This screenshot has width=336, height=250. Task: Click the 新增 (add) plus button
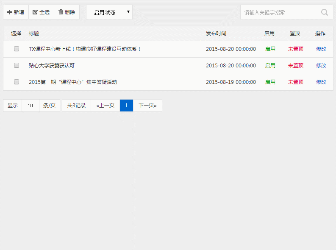[16, 12]
